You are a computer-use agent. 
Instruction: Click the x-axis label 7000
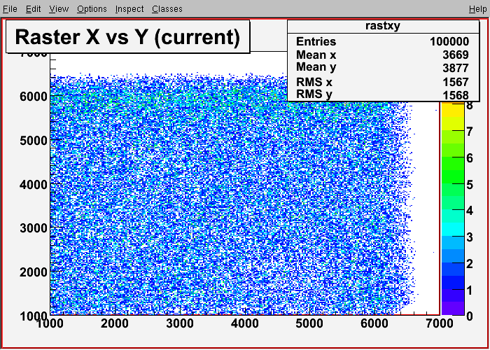(x=439, y=323)
